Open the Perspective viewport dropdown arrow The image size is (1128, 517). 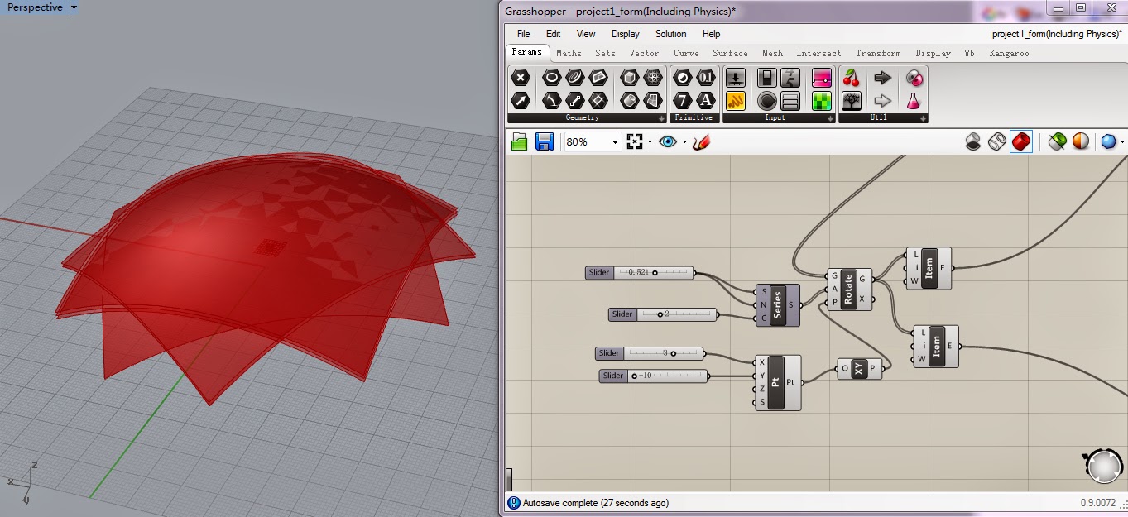(x=74, y=7)
